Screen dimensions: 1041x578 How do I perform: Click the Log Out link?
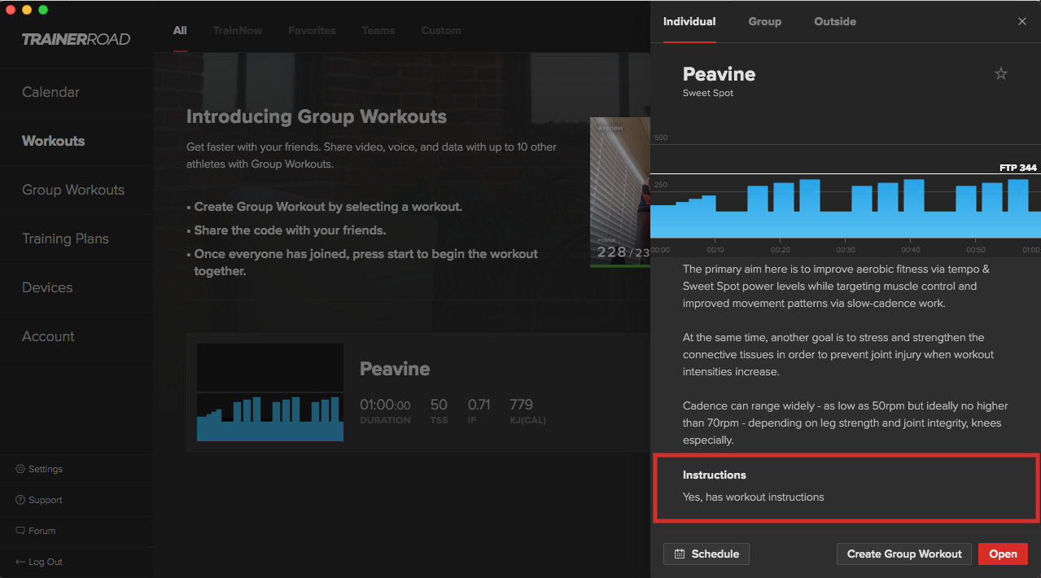[x=46, y=562]
